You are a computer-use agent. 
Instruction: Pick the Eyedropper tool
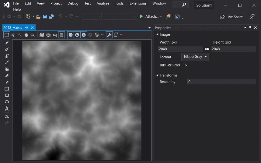[7, 62]
